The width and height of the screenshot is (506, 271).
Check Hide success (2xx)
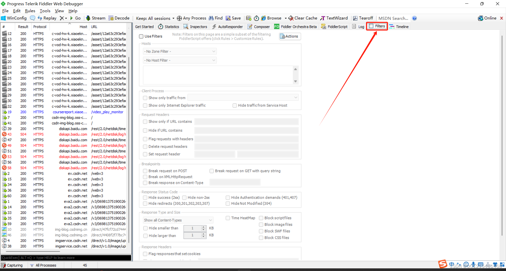[145, 198]
